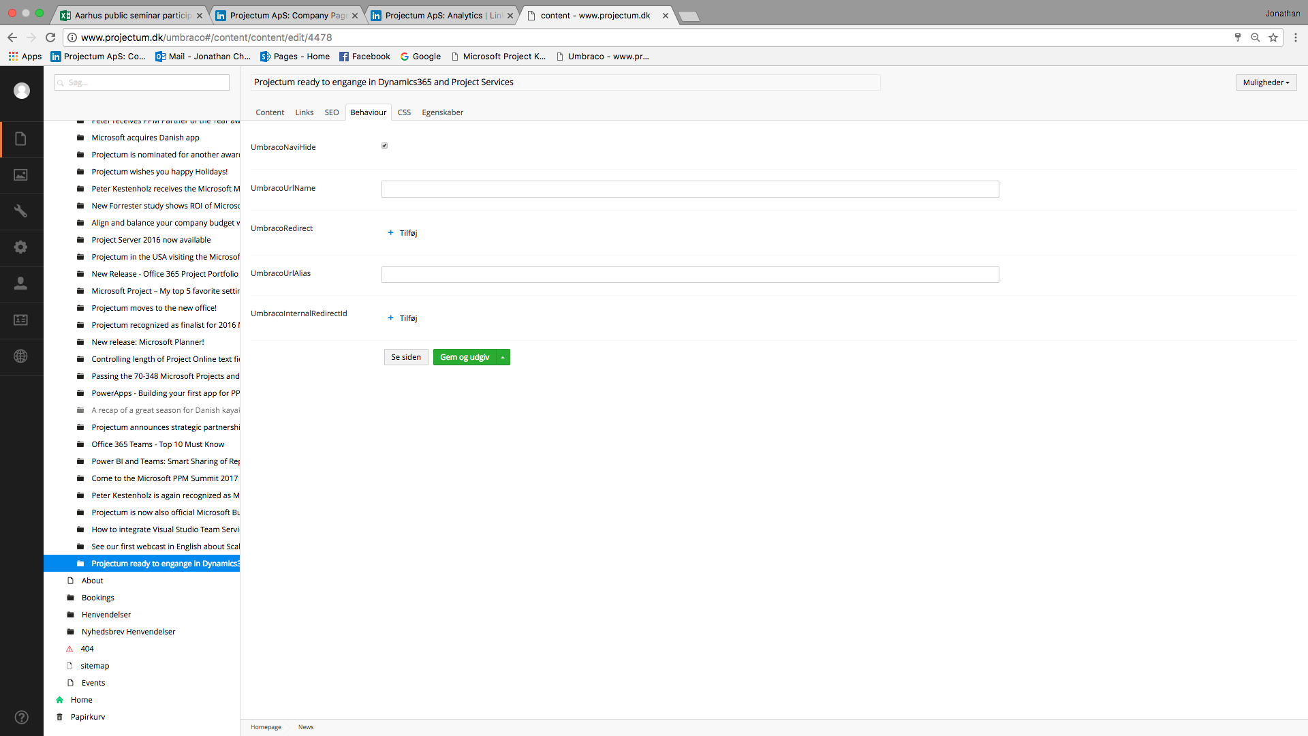Click the UmbracoUrlAlias input field
This screenshot has height=736, width=1308.
coord(689,275)
